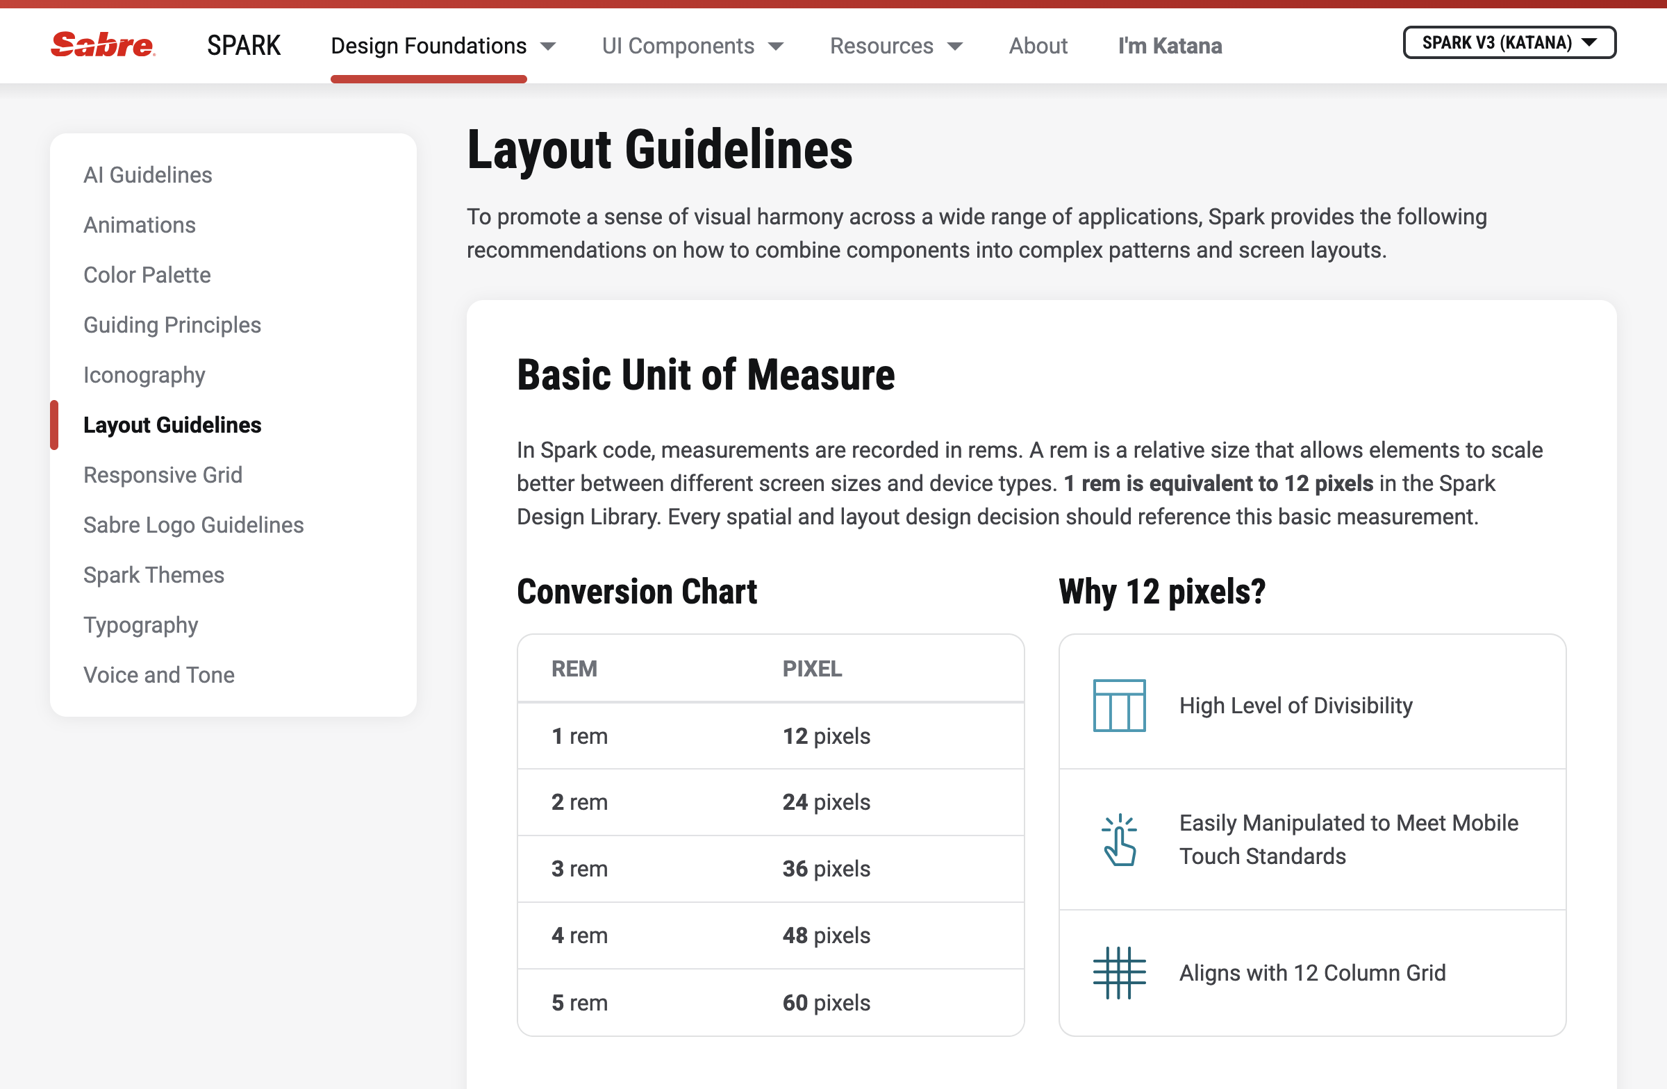Expand the UI Components dropdown

pyautogui.click(x=678, y=46)
